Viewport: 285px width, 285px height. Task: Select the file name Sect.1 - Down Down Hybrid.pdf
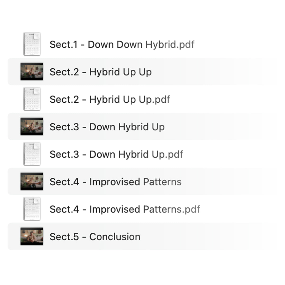(x=122, y=45)
